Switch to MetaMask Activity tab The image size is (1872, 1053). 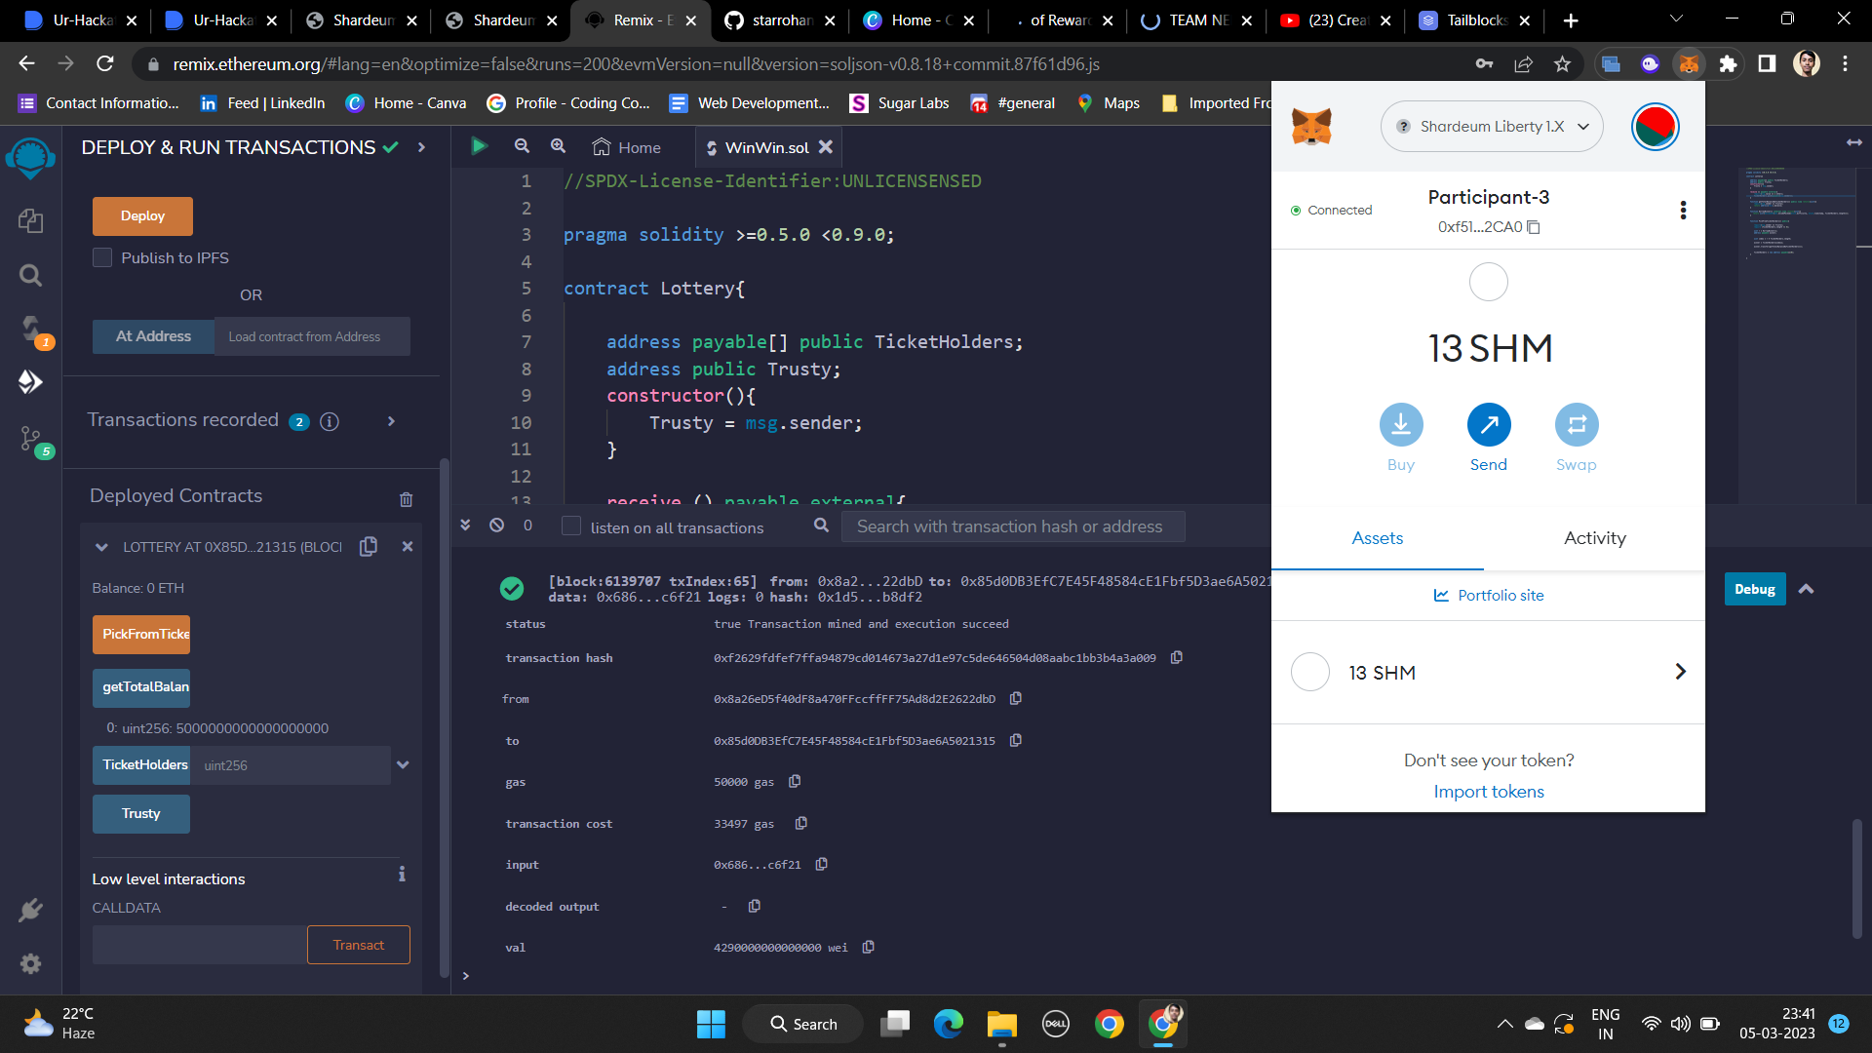pos(1594,538)
